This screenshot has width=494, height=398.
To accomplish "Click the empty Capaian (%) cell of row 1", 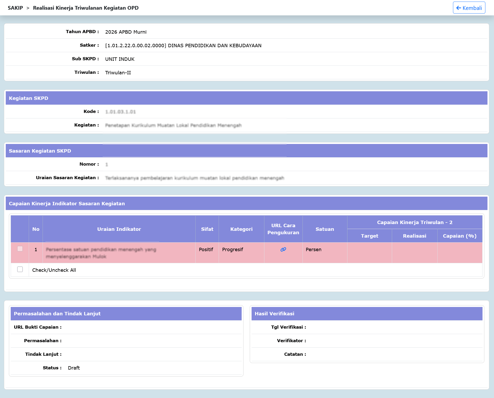I will click(x=460, y=253).
